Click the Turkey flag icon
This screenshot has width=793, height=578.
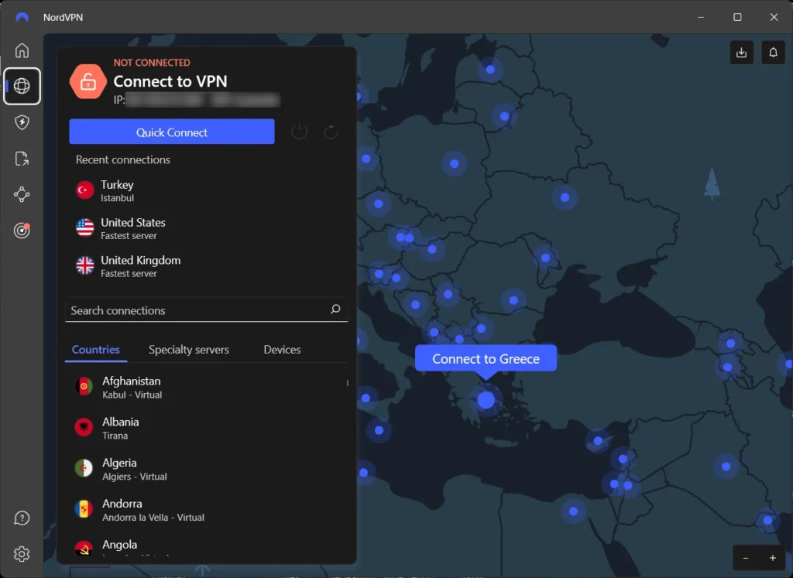pos(85,190)
